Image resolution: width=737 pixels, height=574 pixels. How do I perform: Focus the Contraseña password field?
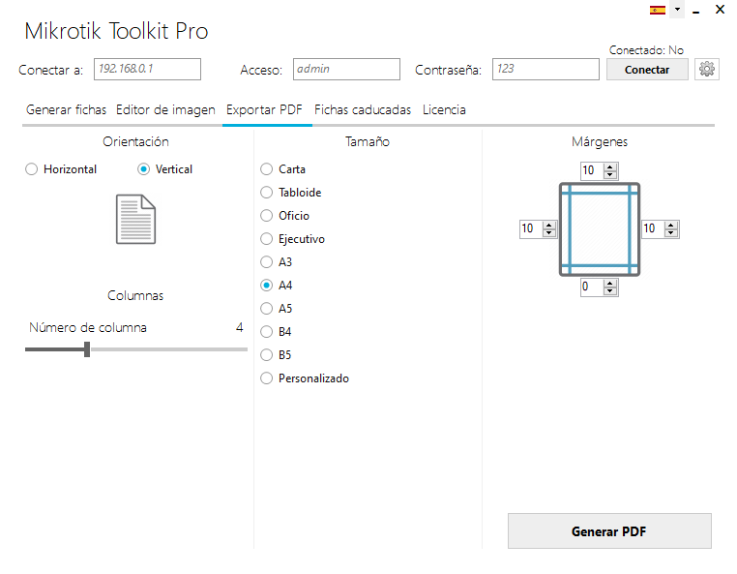tap(545, 69)
